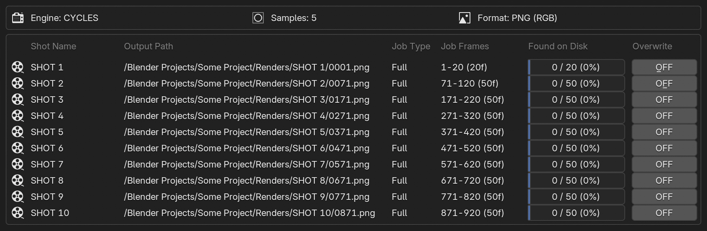Click the SHOT 10 found on disk progress bar
Screen dimensions: 707x231
tap(576, 213)
